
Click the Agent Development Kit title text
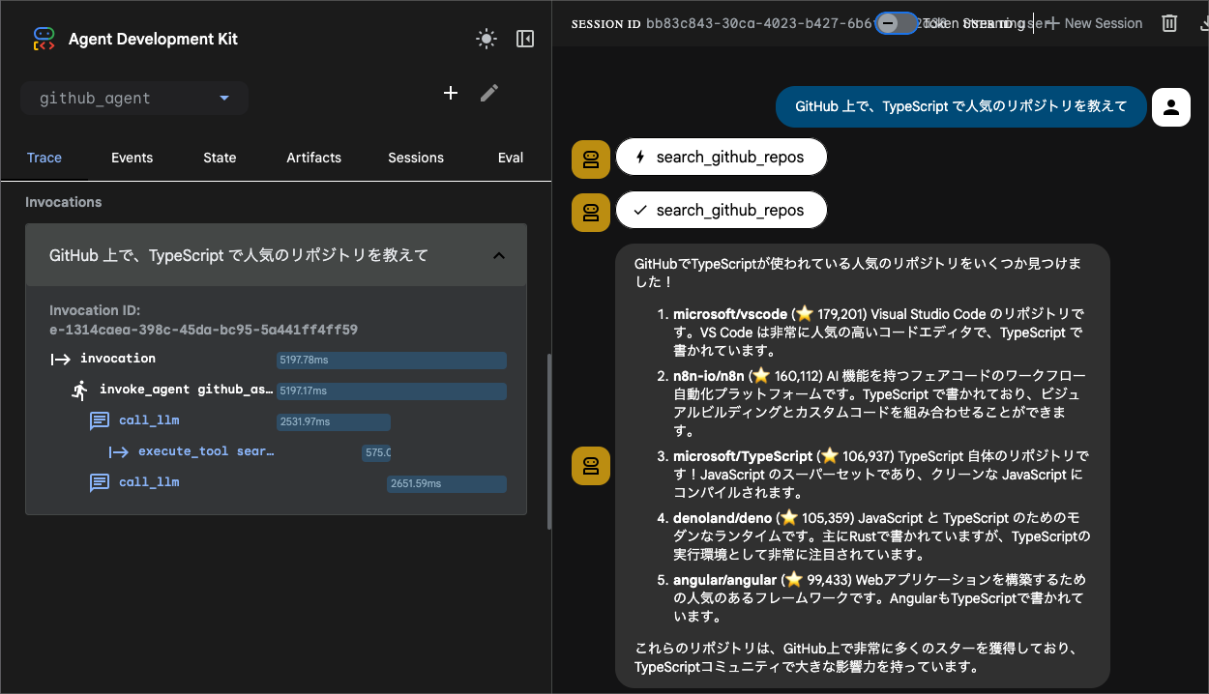click(x=153, y=40)
